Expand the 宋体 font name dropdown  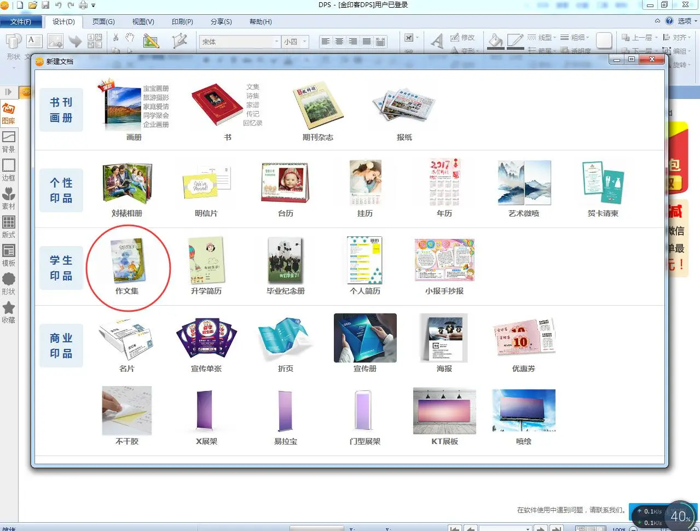pos(276,42)
